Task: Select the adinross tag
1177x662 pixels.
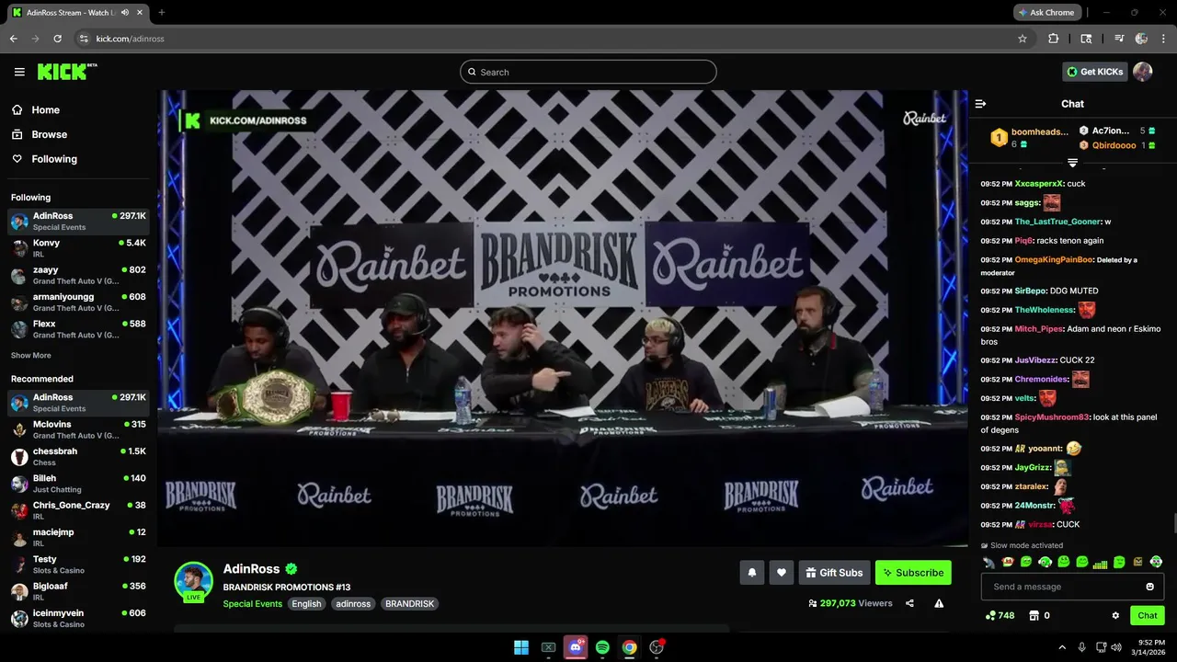Action: pos(353,604)
